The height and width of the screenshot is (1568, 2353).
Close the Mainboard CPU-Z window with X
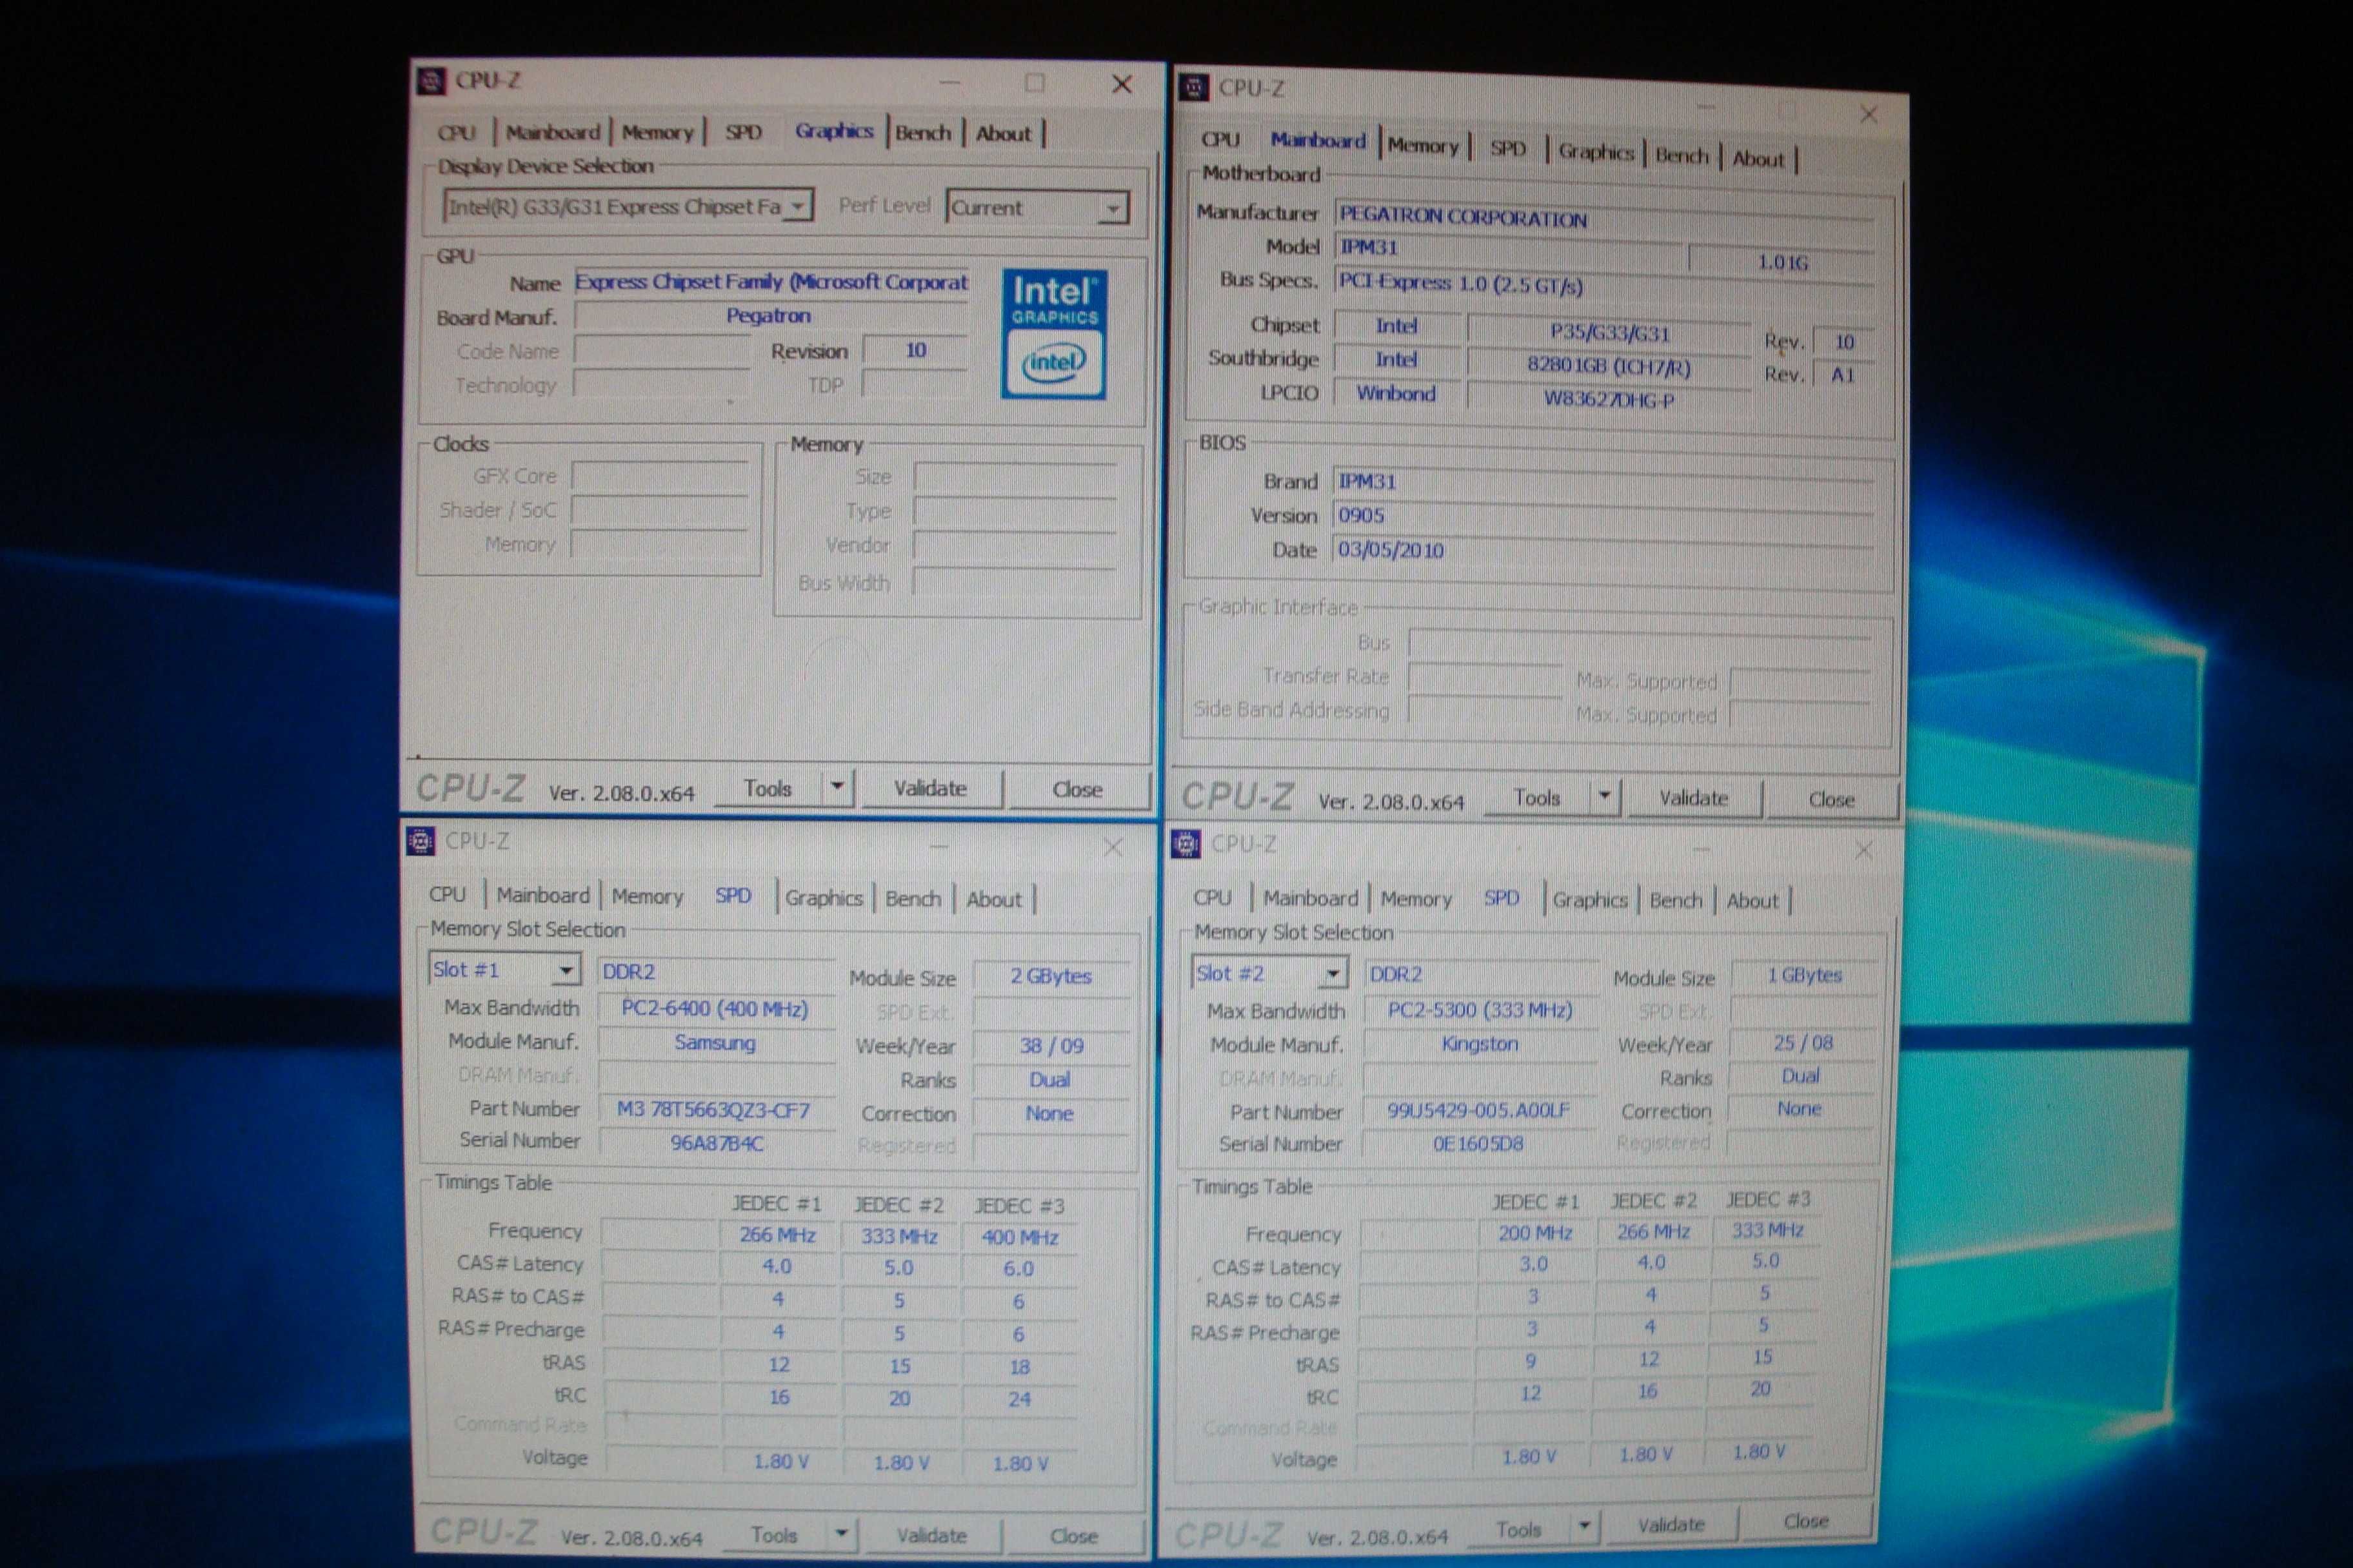[1868, 114]
